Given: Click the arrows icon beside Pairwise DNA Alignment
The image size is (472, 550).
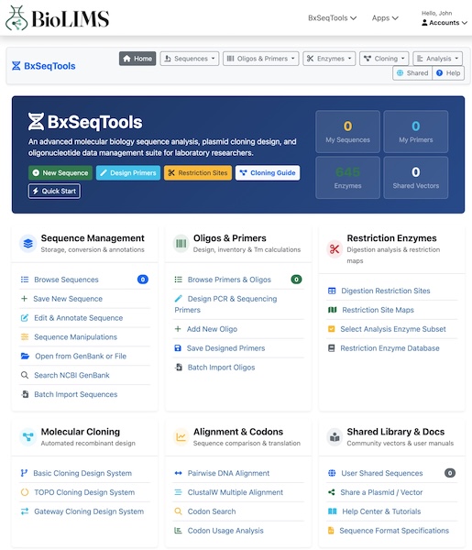Looking at the screenshot, I should point(178,473).
